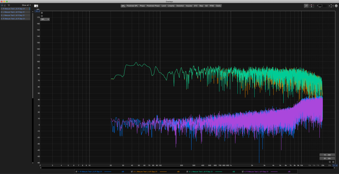Open the SPL axis type dropdown
Screen dimensions: 339x174
[x=45, y=19]
